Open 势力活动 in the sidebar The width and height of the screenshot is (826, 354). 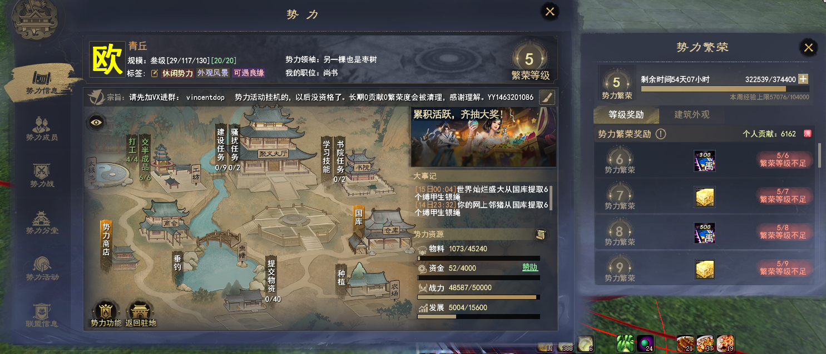42,268
